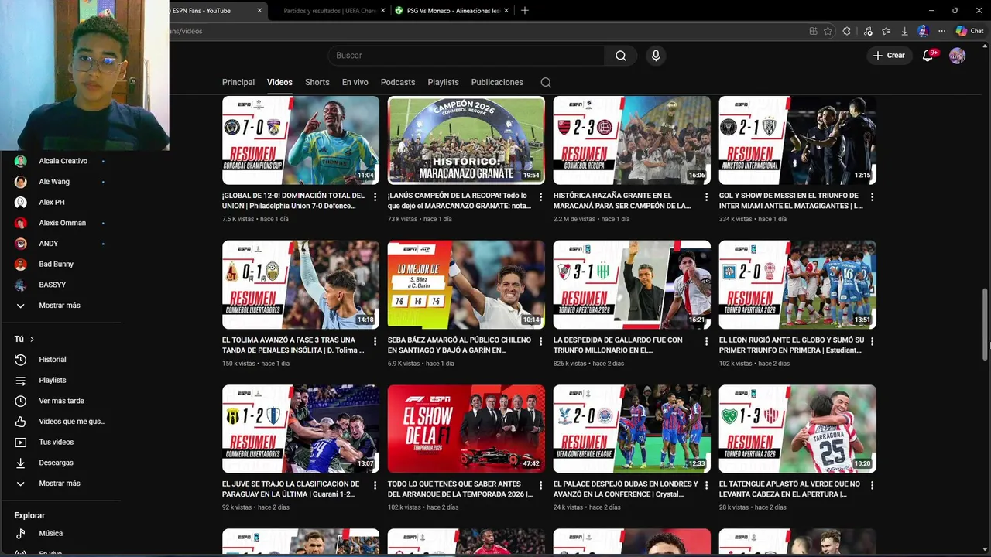991x557 pixels.
Task: Open browser extensions puzzle icon
Action: click(x=847, y=31)
